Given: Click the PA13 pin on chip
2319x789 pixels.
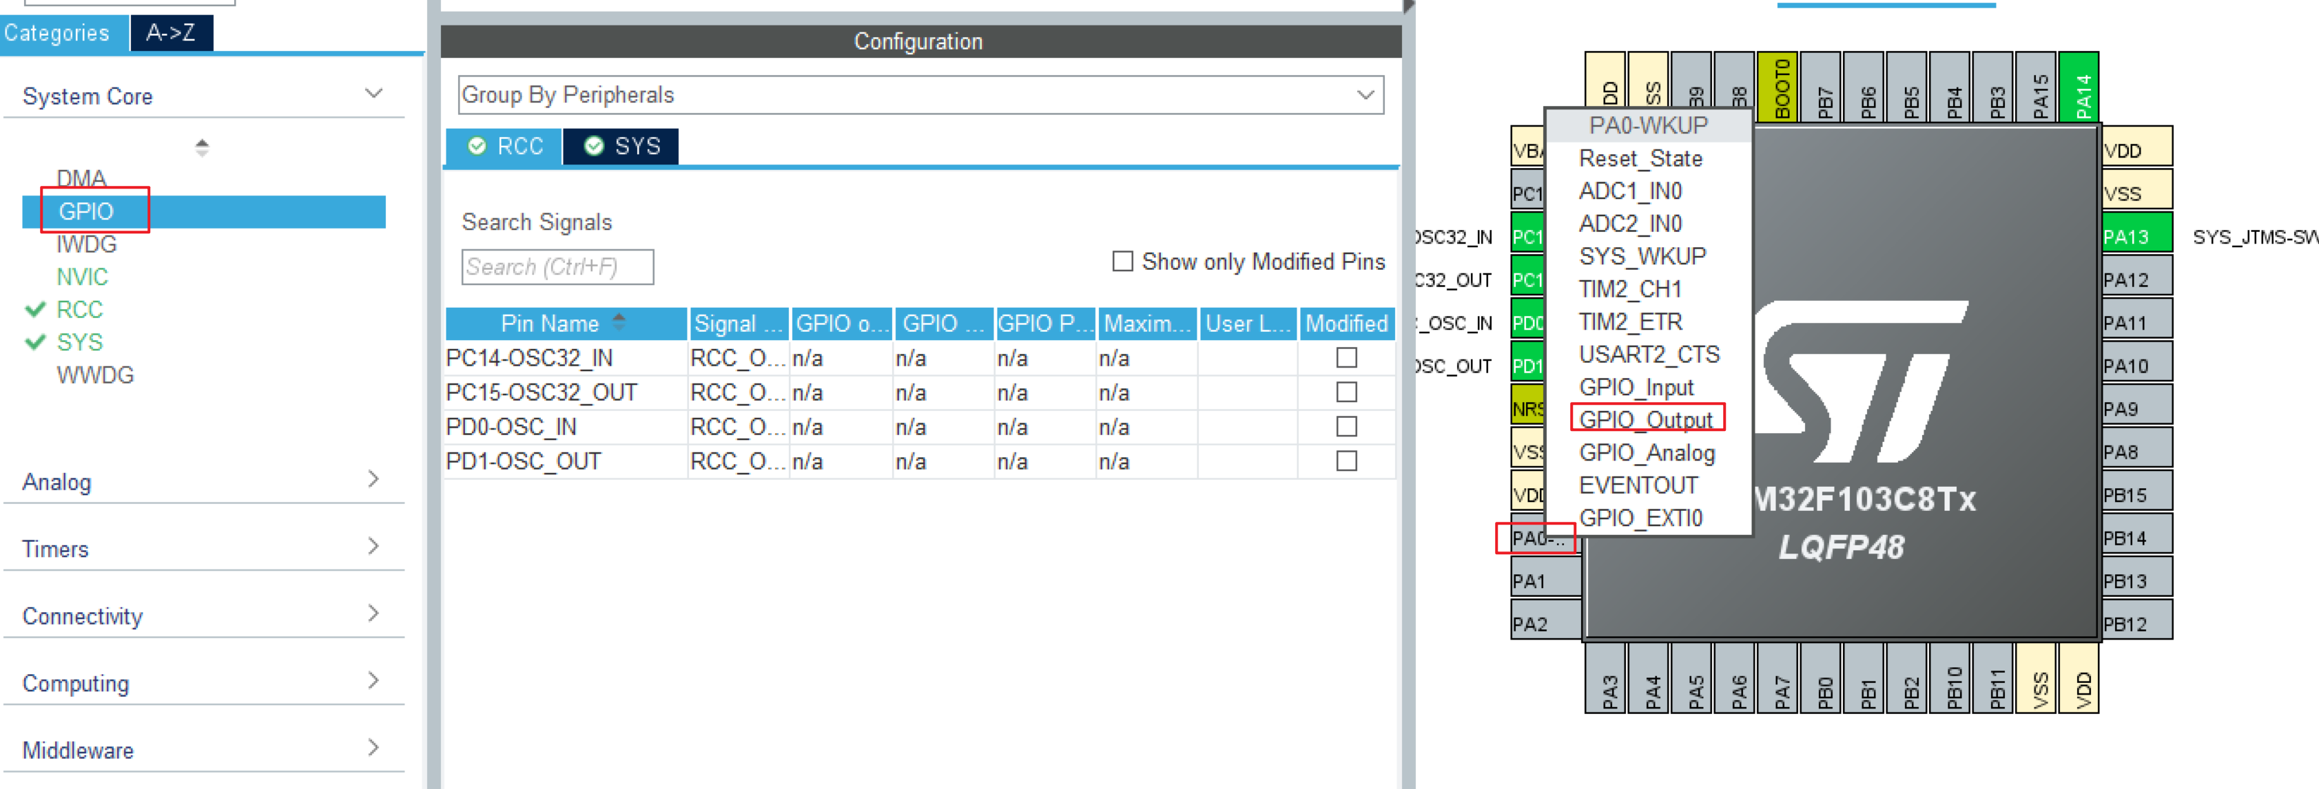Looking at the screenshot, I should pyautogui.click(x=2135, y=237).
